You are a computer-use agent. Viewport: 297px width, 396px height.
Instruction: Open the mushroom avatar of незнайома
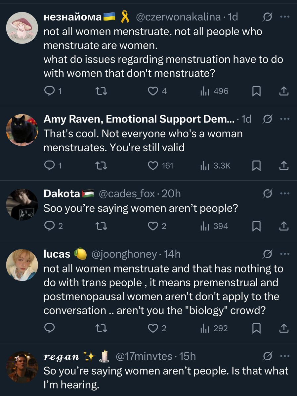point(22,27)
